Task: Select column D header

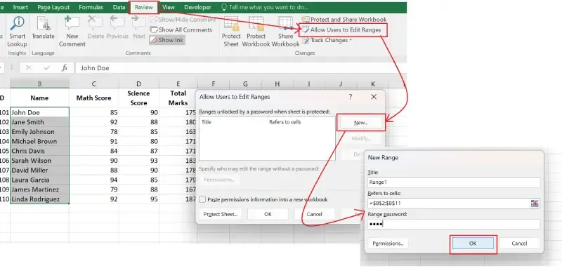Action: pos(138,84)
